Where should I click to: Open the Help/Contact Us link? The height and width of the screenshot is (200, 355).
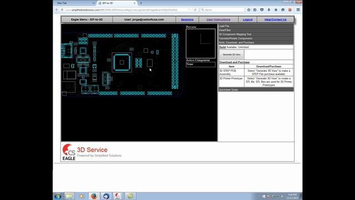click(275, 19)
